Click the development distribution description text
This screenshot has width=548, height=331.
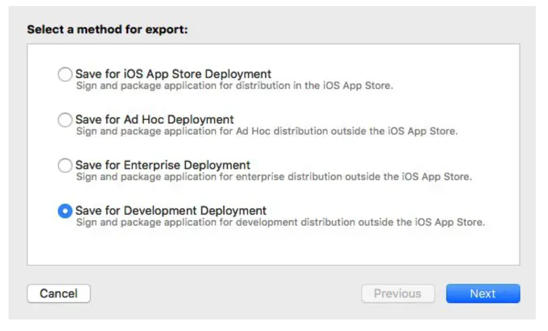point(280,222)
